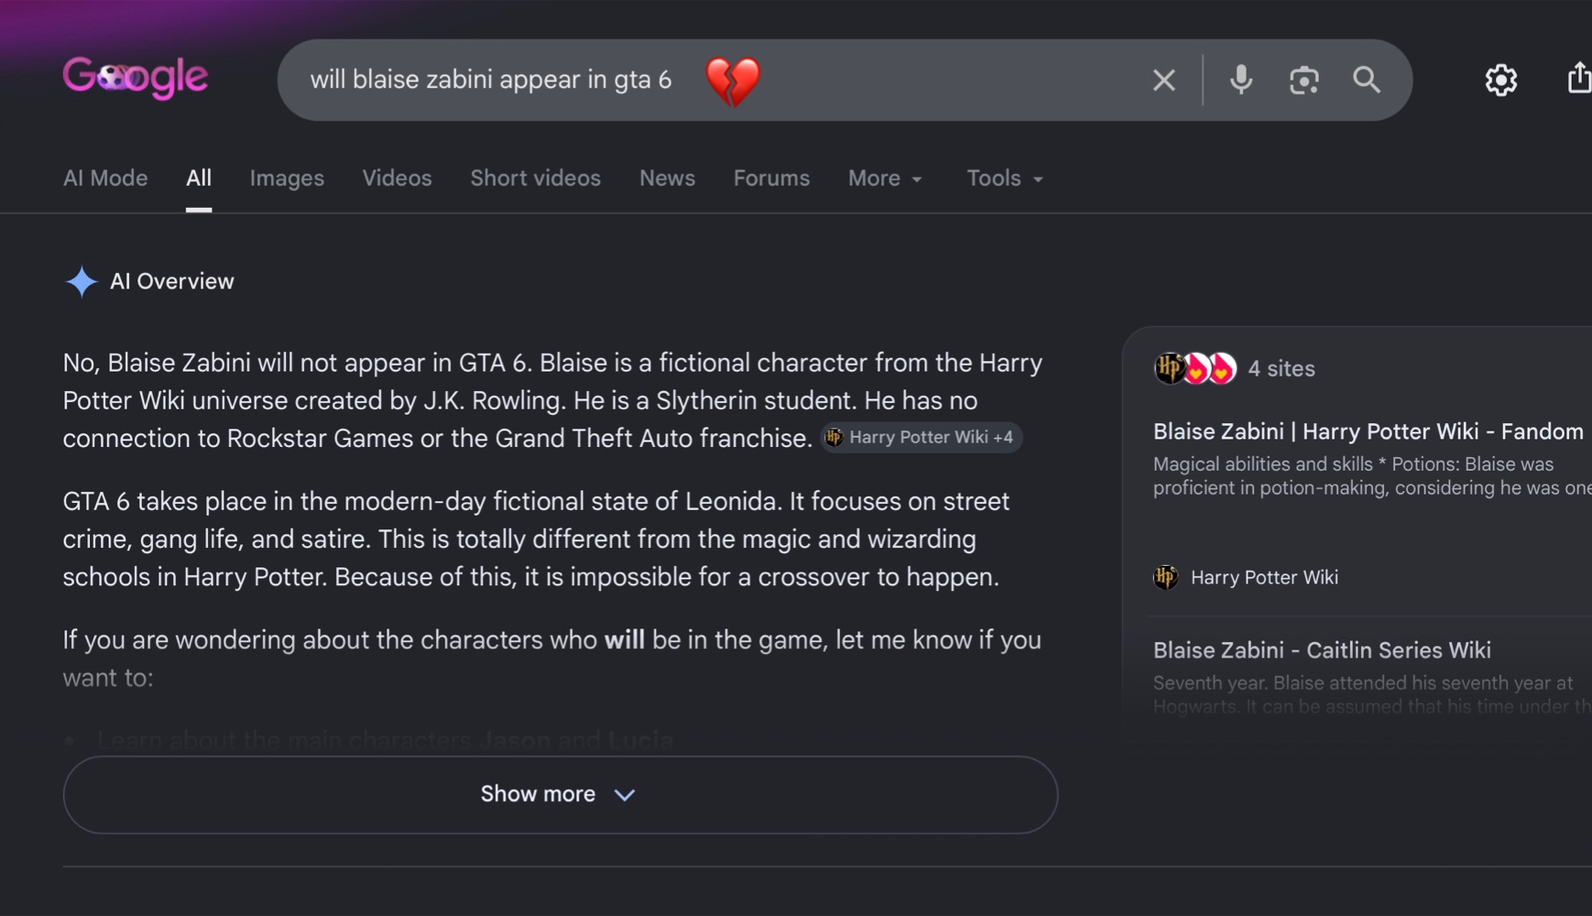This screenshot has width=1592, height=916.
Task: Start voice search with microphone icon
Action: point(1241,80)
